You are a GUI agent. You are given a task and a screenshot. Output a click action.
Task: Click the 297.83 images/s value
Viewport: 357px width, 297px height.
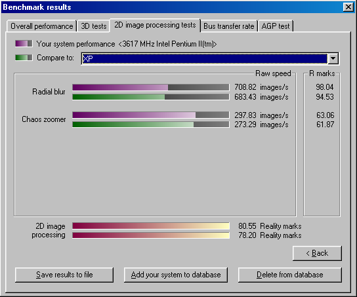pos(261,115)
